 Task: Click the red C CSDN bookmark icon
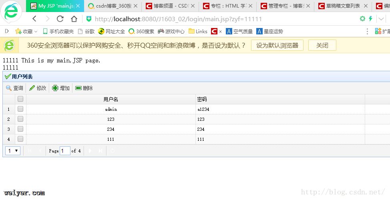click(x=214, y=31)
